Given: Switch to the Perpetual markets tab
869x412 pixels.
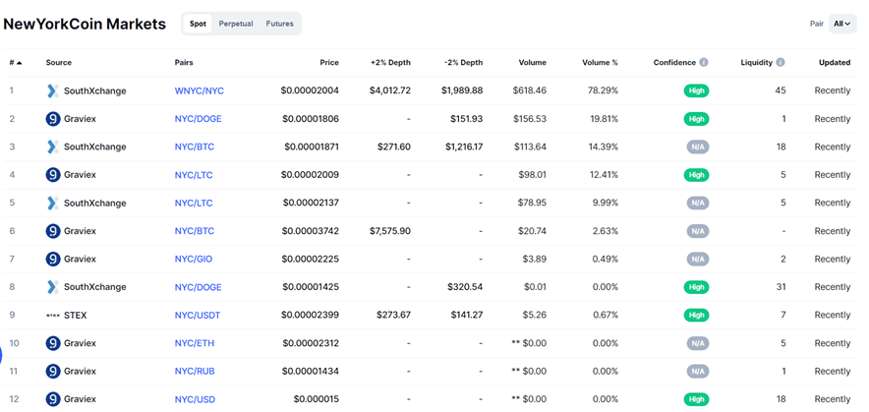Looking at the screenshot, I should click(236, 24).
